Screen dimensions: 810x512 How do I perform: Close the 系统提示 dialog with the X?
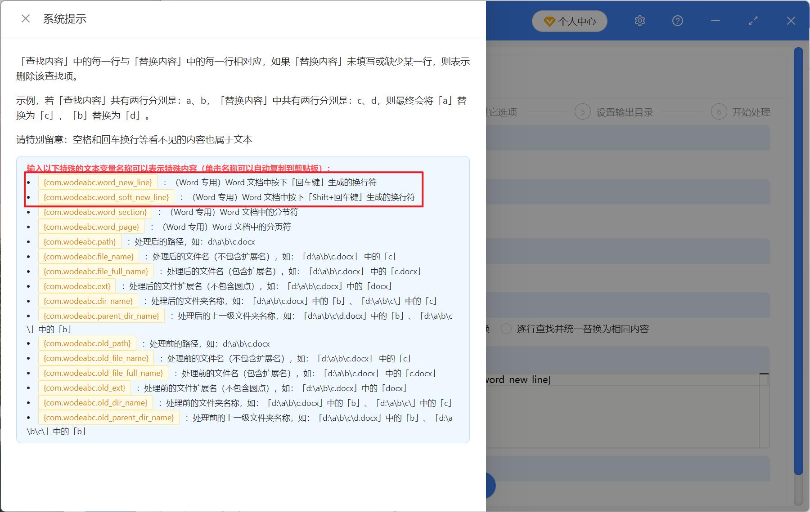[25, 18]
